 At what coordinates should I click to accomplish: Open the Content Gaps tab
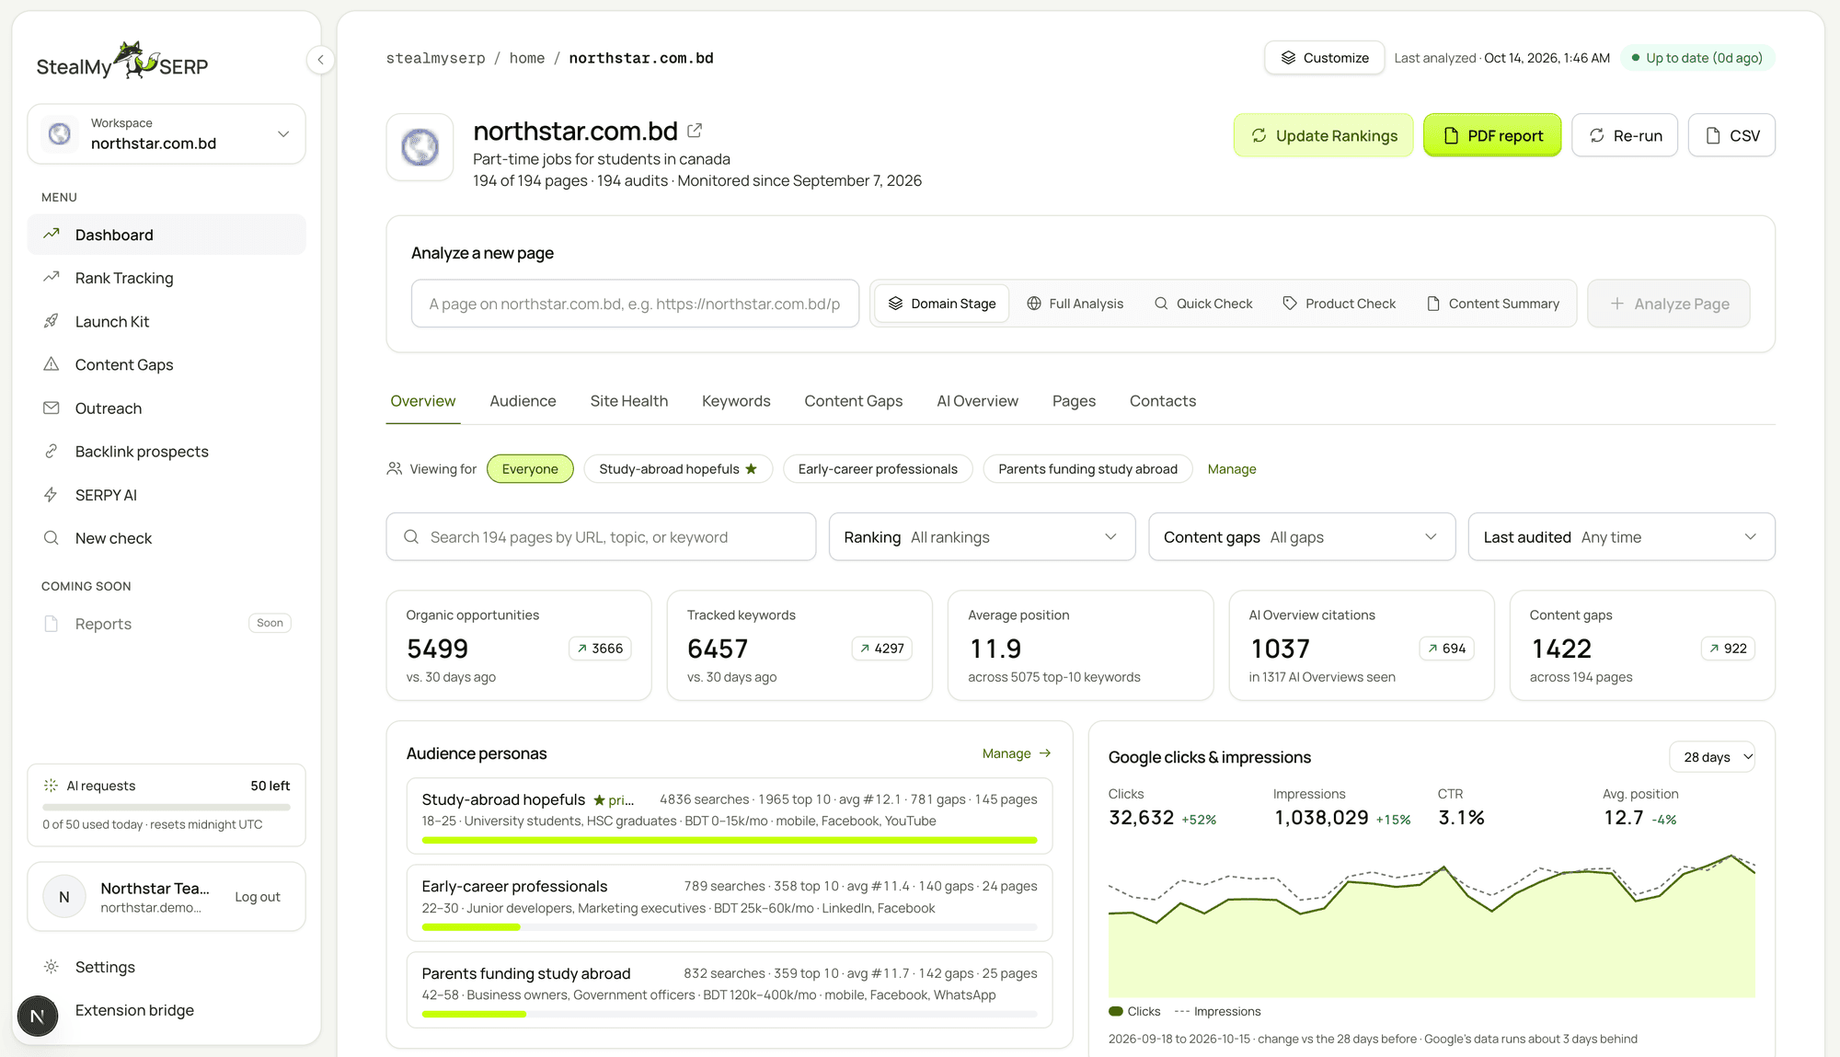coord(853,401)
